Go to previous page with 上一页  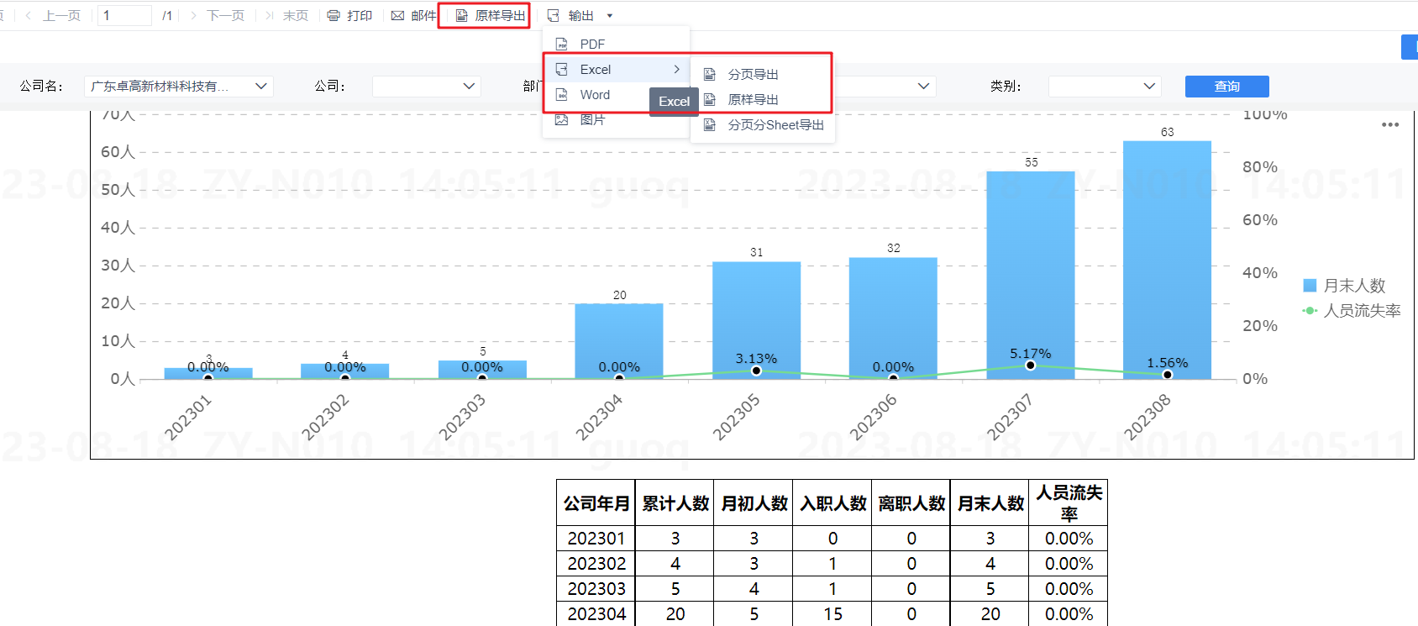[x=52, y=16]
